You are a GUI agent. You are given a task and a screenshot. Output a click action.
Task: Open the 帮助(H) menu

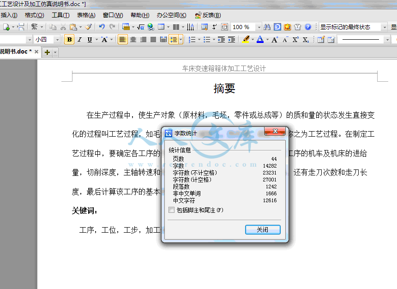click(140, 15)
